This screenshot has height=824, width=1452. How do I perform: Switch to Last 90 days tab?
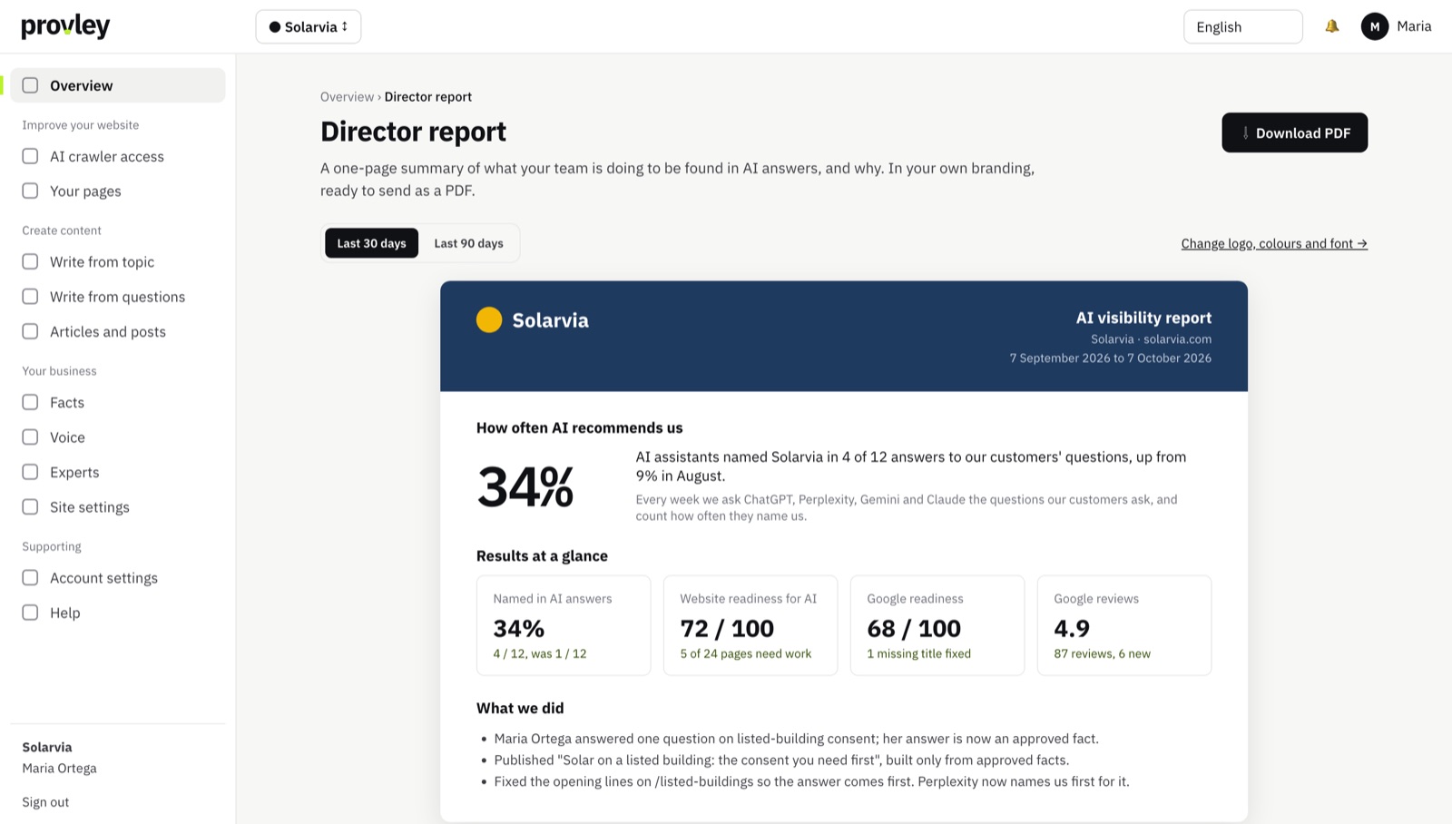point(468,243)
